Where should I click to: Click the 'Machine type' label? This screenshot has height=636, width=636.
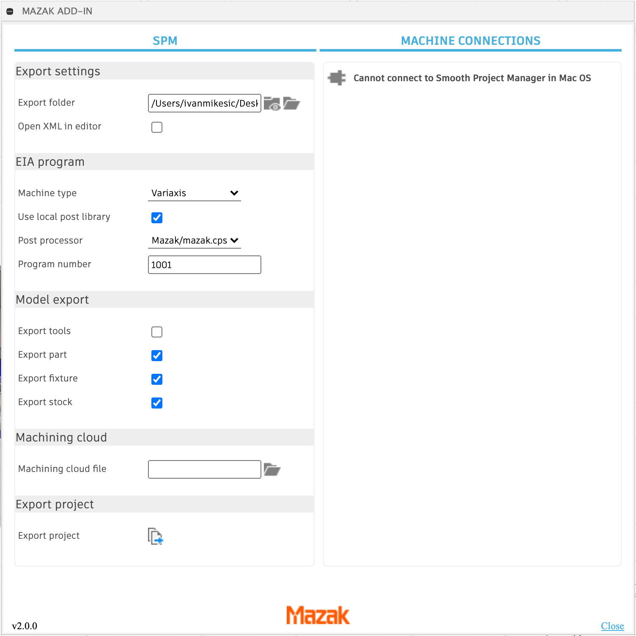(x=47, y=193)
